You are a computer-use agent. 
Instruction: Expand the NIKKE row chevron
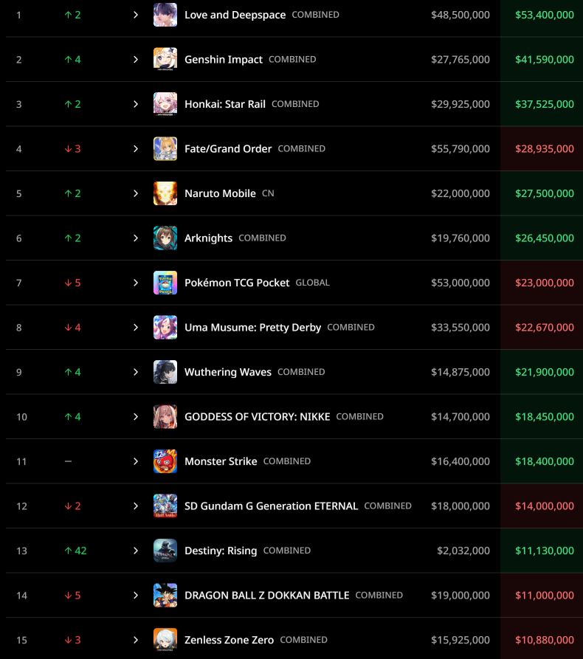[x=135, y=416]
